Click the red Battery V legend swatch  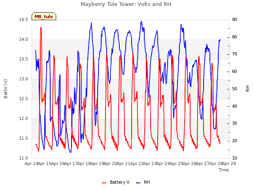coord(104,183)
